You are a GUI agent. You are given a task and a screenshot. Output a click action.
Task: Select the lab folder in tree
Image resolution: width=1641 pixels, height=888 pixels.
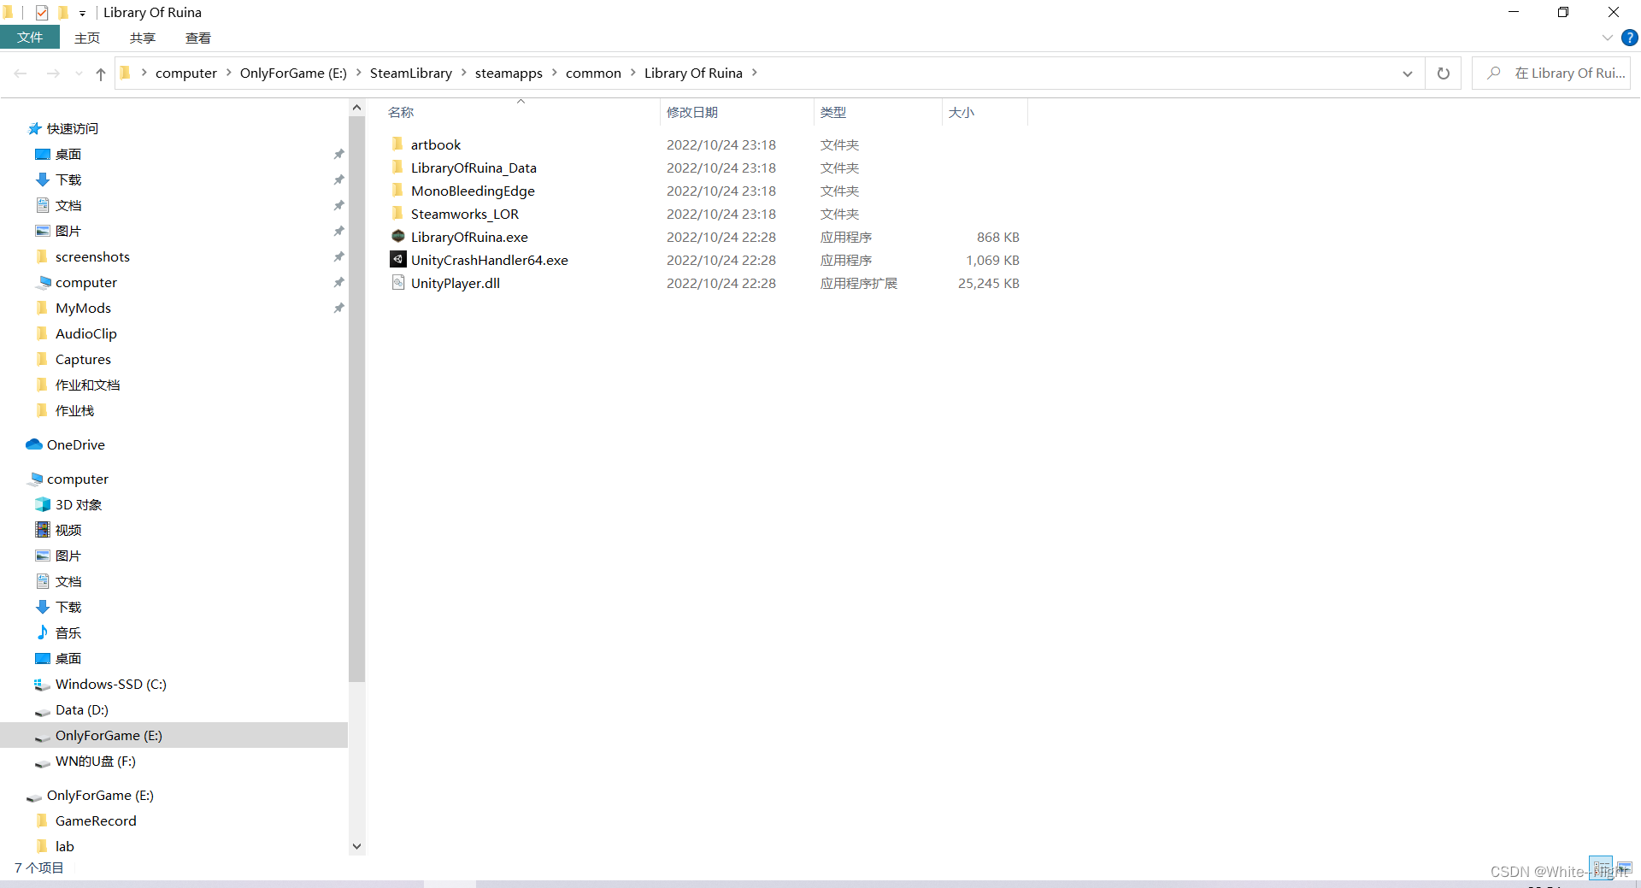(64, 847)
